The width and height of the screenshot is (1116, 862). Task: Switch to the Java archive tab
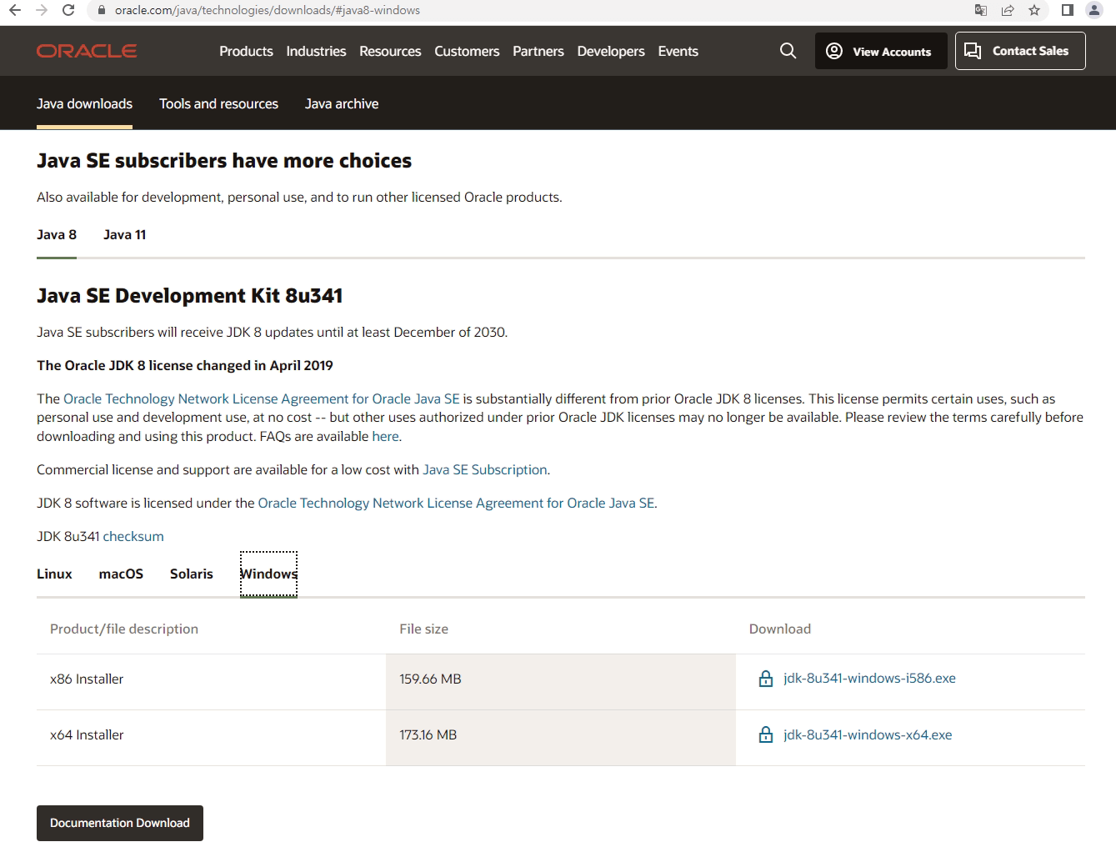(x=342, y=103)
